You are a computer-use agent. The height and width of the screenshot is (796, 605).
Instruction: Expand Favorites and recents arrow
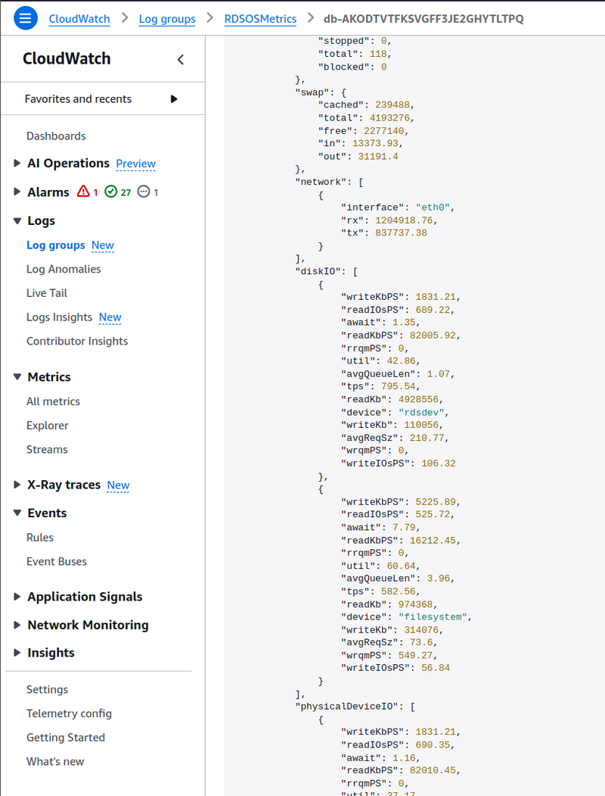pos(174,99)
